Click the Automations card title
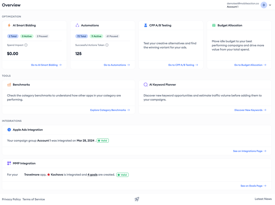Image resolution: width=275 pixels, height=205 pixels. click(x=90, y=25)
